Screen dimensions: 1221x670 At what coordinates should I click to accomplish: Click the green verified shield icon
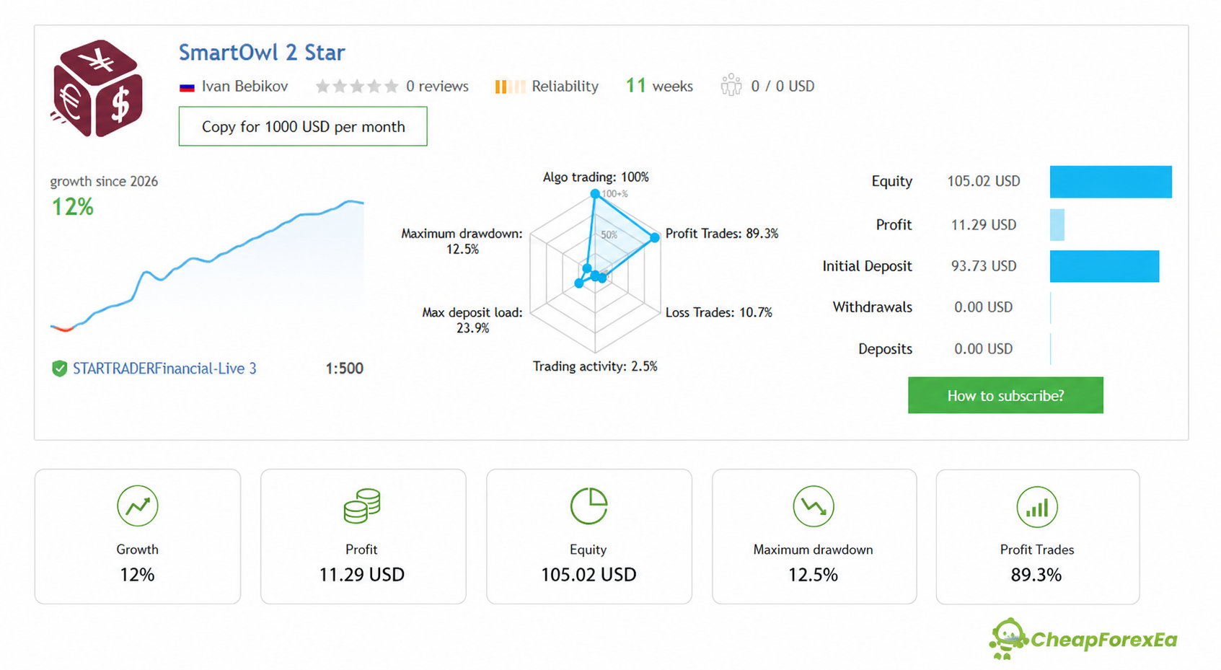59,369
